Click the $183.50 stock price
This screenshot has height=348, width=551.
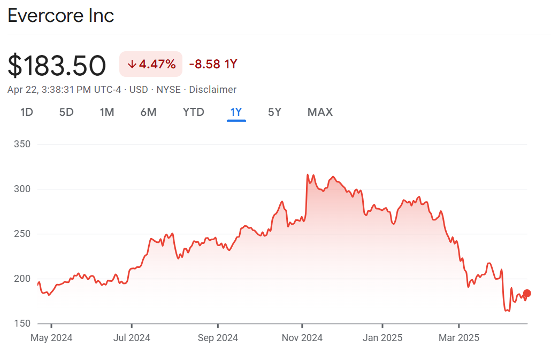pyautogui.click(x=57, y=66)
